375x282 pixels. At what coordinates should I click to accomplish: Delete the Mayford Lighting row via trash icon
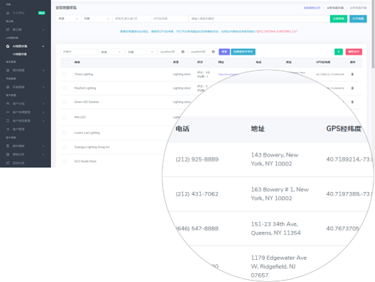coord(352,88)
